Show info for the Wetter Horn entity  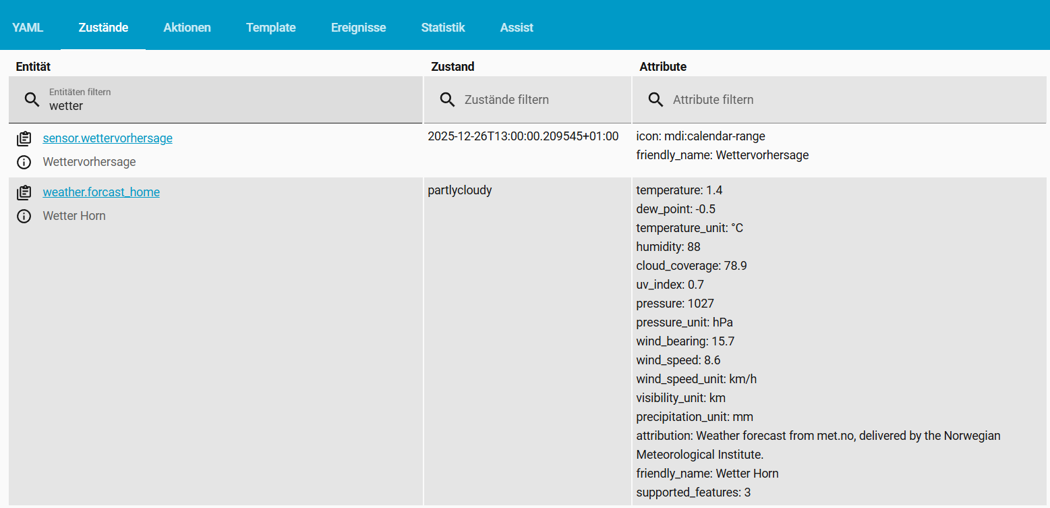(x=24, y=216)
